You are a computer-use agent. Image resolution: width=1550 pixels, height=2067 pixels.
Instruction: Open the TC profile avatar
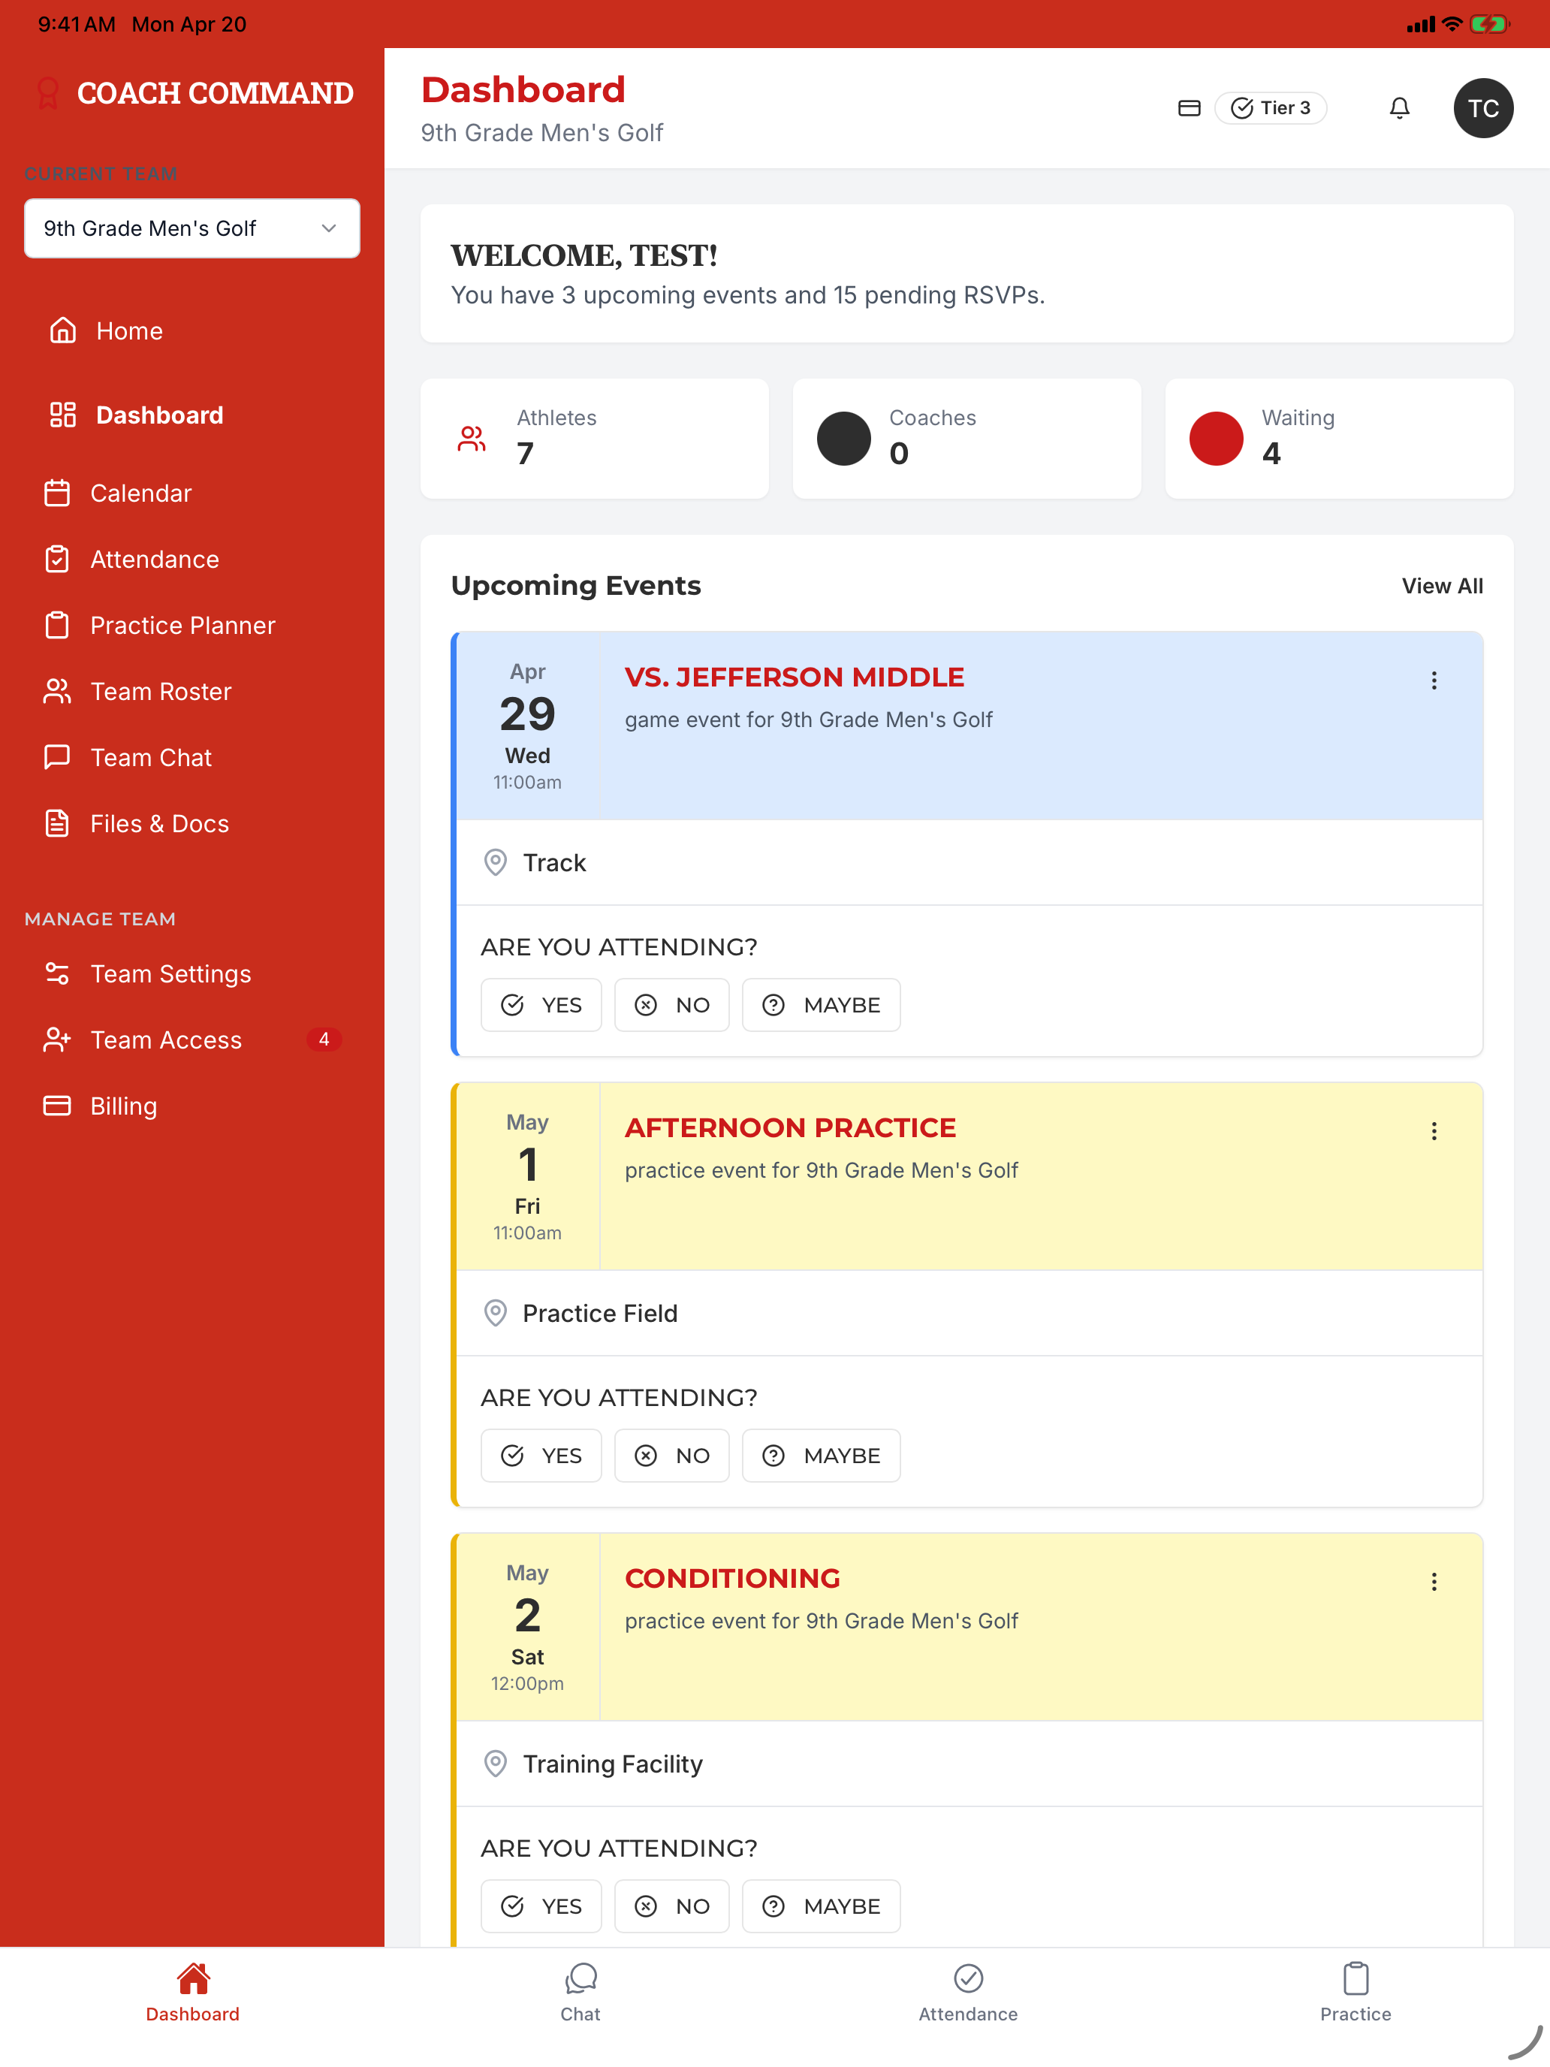click(1482, 108)
